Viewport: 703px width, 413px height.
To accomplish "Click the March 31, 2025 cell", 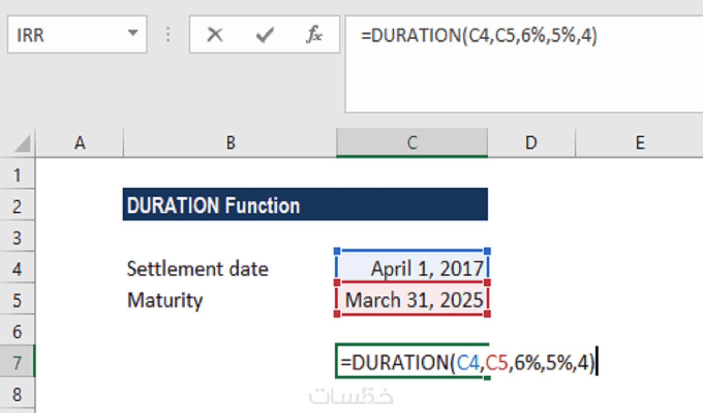I will point(412,300).
